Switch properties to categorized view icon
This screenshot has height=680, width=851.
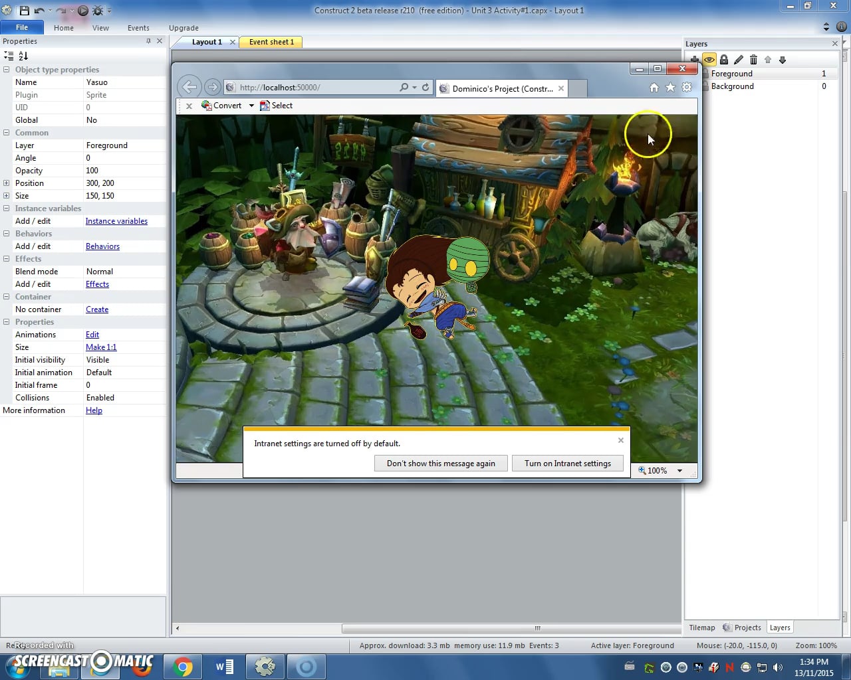[9, 56]
